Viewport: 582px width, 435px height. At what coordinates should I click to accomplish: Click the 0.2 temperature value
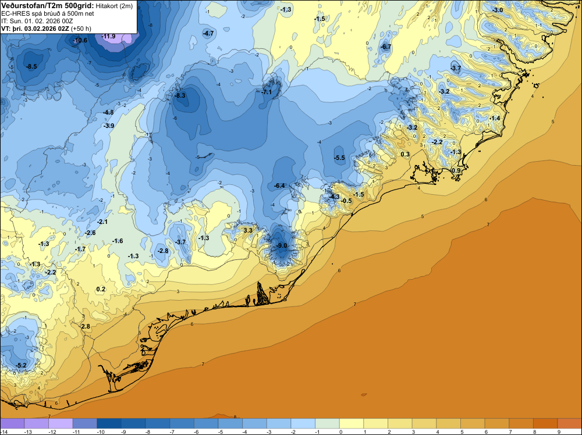coord(101,289)
